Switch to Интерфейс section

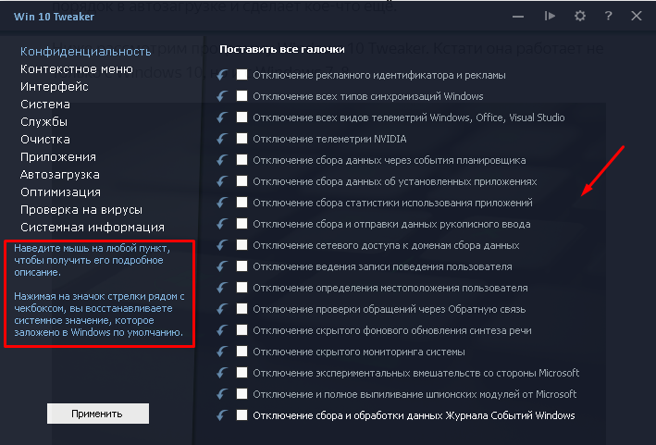coord(55,87)
